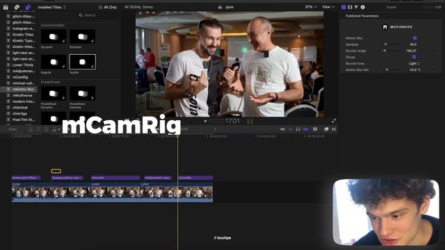Click the Index button in the timeline
445x250 pixels.
point(13,130)
